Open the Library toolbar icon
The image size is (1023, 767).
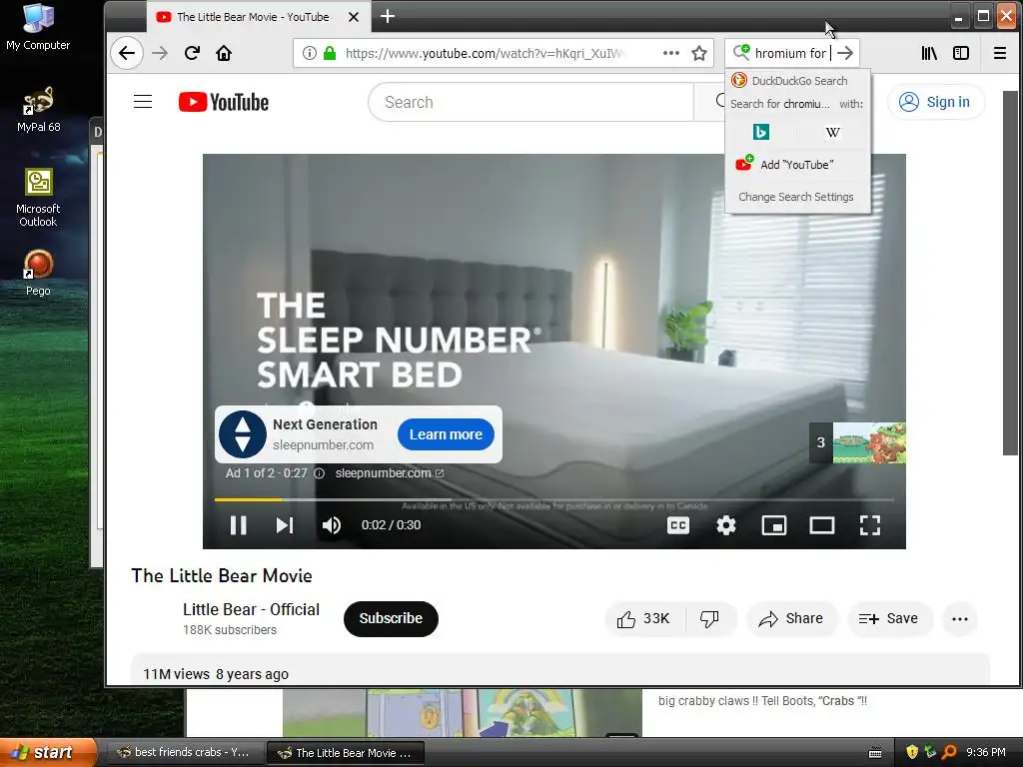pos(929,53)
